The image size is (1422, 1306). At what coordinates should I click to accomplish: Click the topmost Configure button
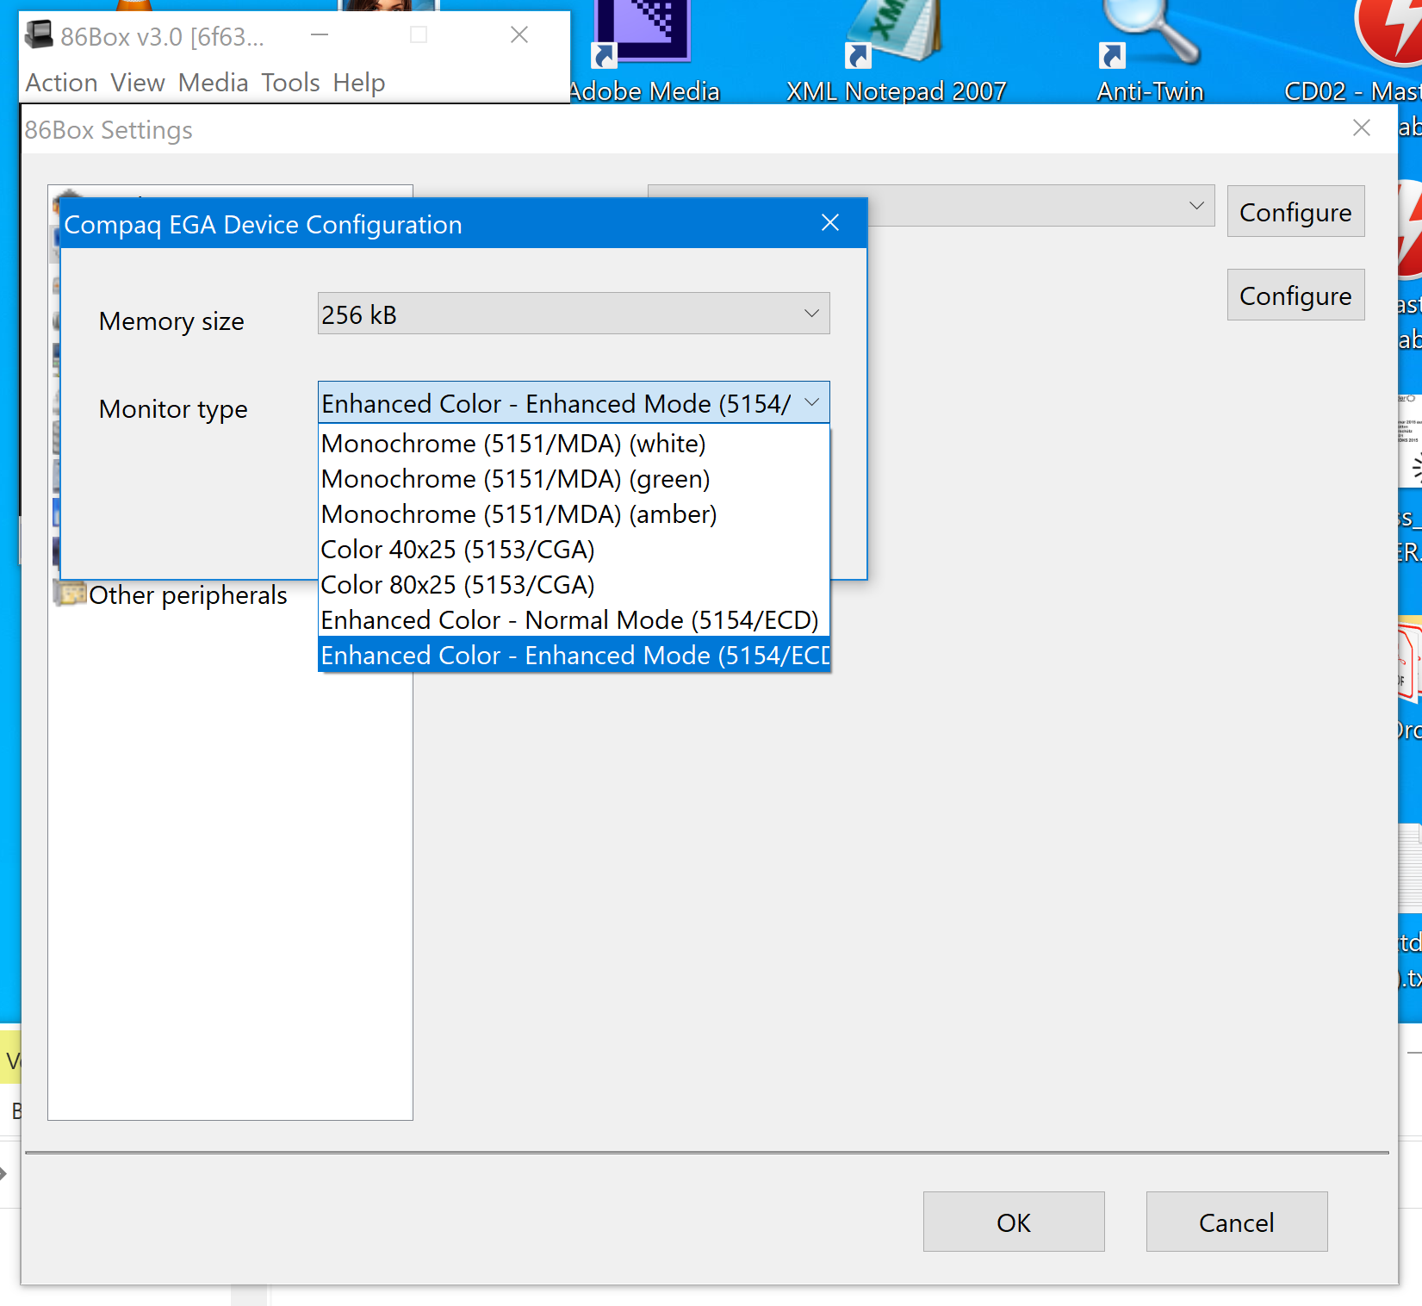pos(1295,211)
